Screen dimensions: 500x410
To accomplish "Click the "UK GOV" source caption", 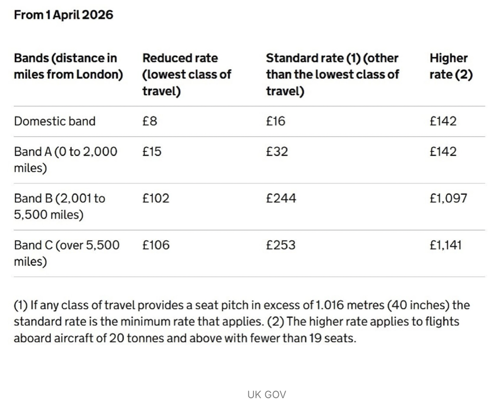I will coord(266,395).
